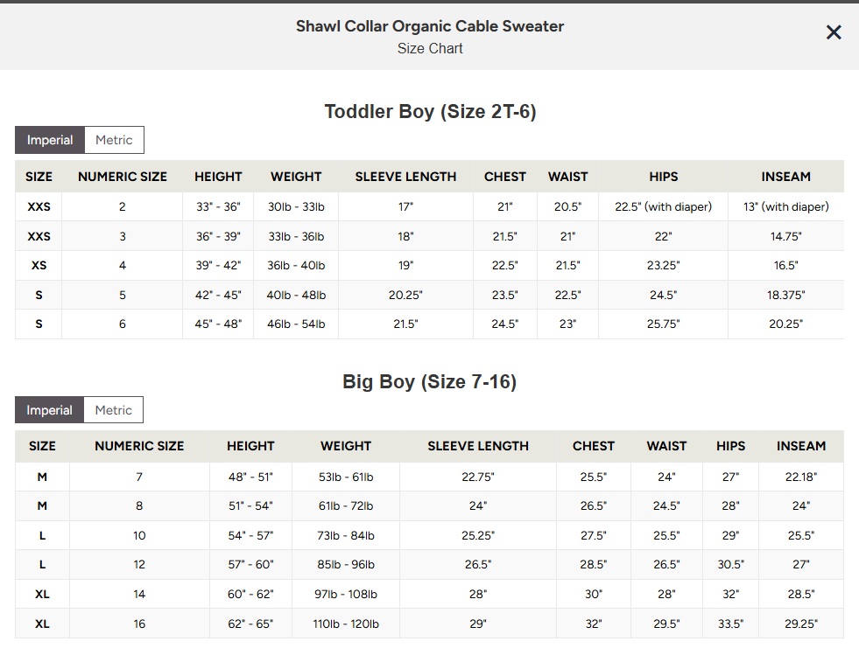
Task: Click the 29.25" inseam cell
Action: click(x=801, y=624)
